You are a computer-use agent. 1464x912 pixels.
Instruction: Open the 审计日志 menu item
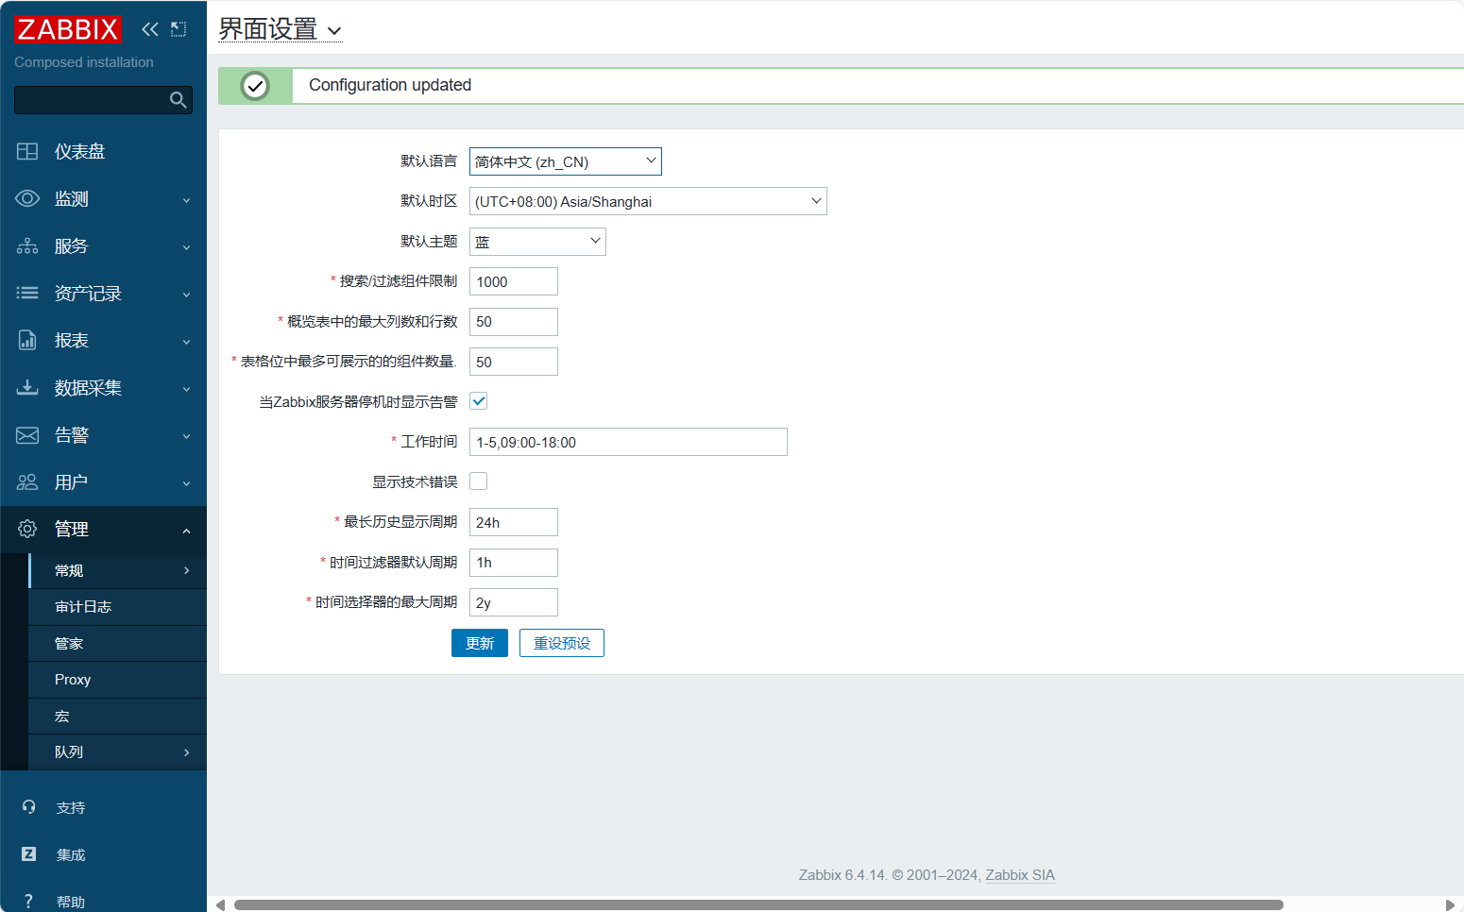point(83,607)
